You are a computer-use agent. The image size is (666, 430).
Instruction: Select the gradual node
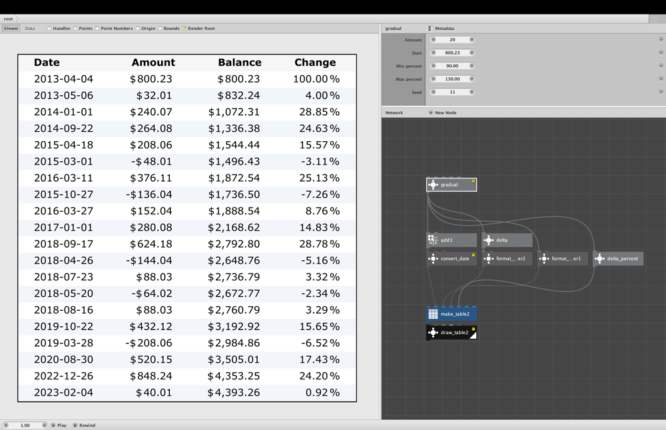452,184
